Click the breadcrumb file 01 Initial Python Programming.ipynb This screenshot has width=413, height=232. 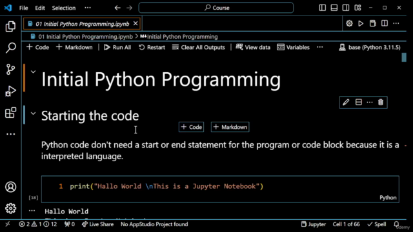pos(85,37)
